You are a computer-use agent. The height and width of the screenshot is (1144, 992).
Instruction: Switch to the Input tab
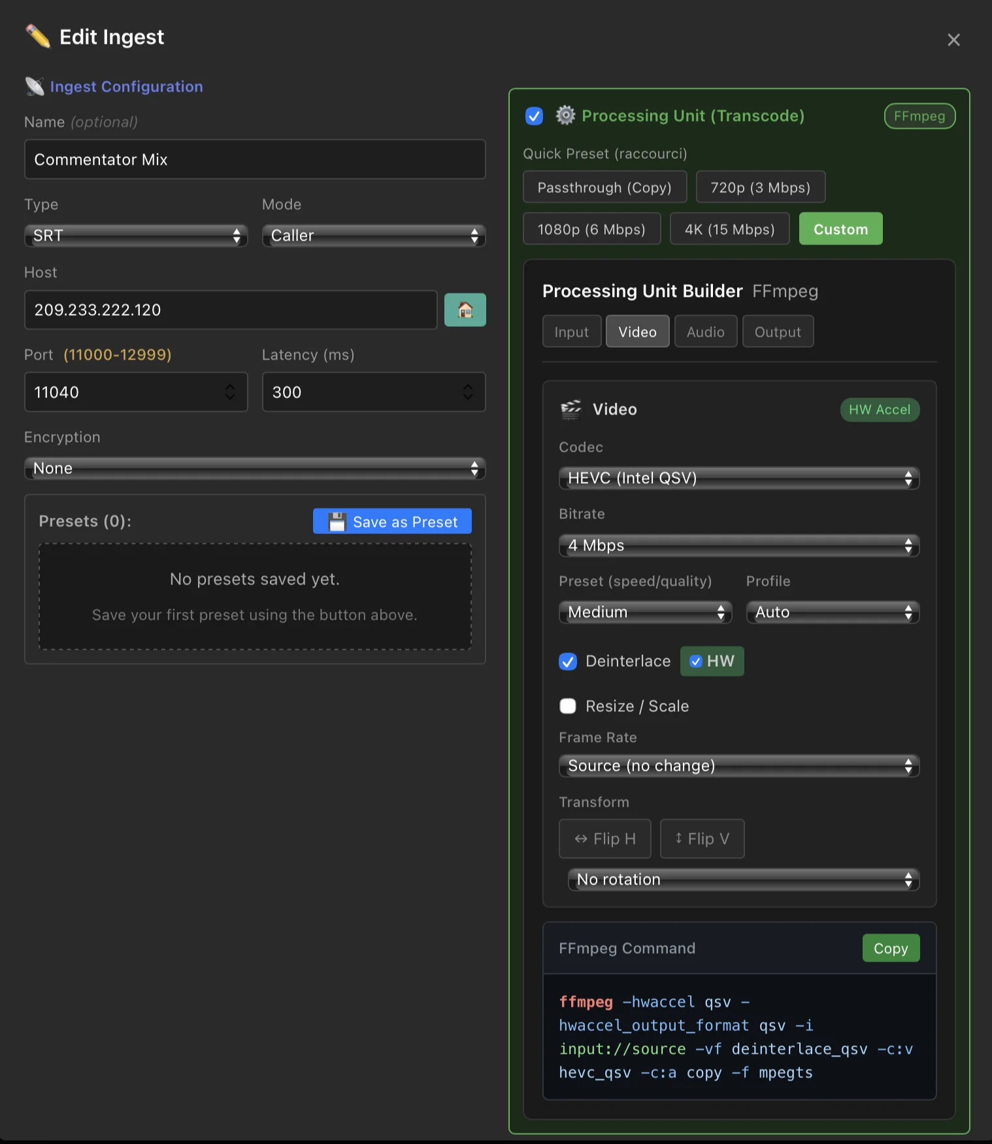point(572,331)
